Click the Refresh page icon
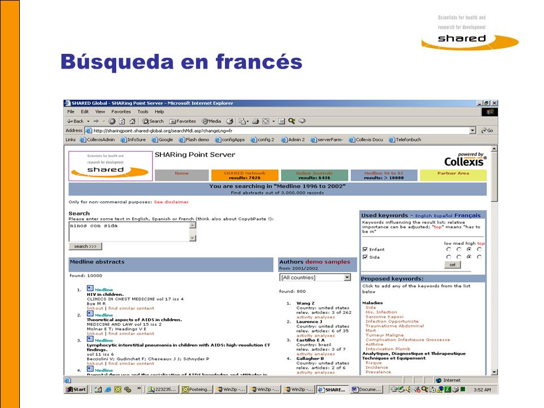Viewport: 544px width, 408px height. [x=122, y=121]
